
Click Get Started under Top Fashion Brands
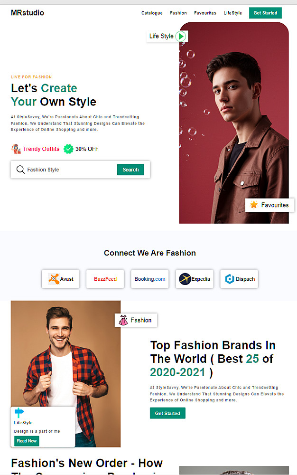[167, 413]
